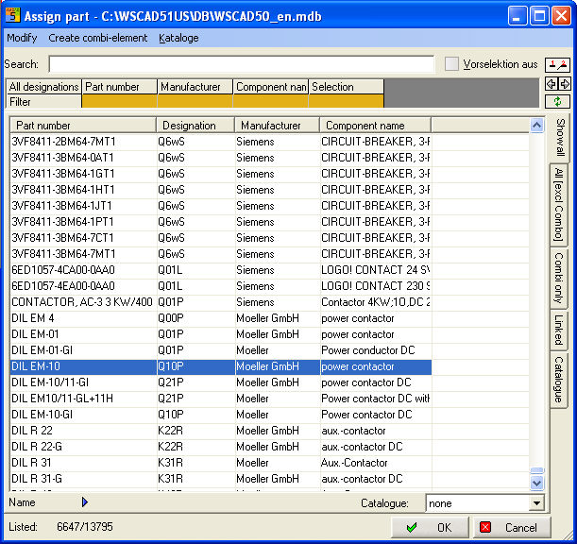Select row DIL EM-01-GI
577x544 pixels.
pos(221,350)
